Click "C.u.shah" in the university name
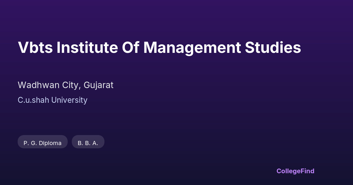353x185 pixels. (x=34, y=100)
